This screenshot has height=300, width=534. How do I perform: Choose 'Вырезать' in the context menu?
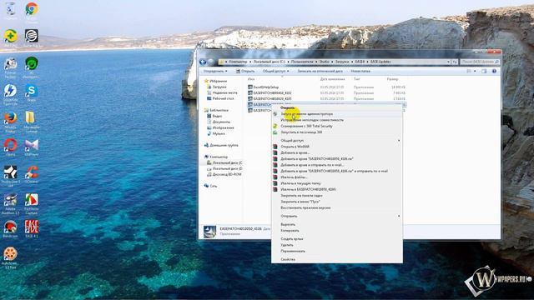coord(288,224)
